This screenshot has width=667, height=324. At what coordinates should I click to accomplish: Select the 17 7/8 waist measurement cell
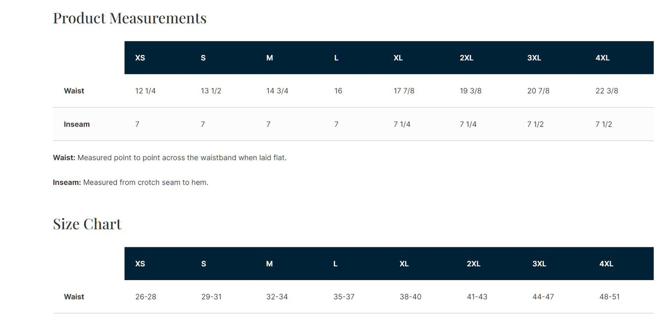404,91
